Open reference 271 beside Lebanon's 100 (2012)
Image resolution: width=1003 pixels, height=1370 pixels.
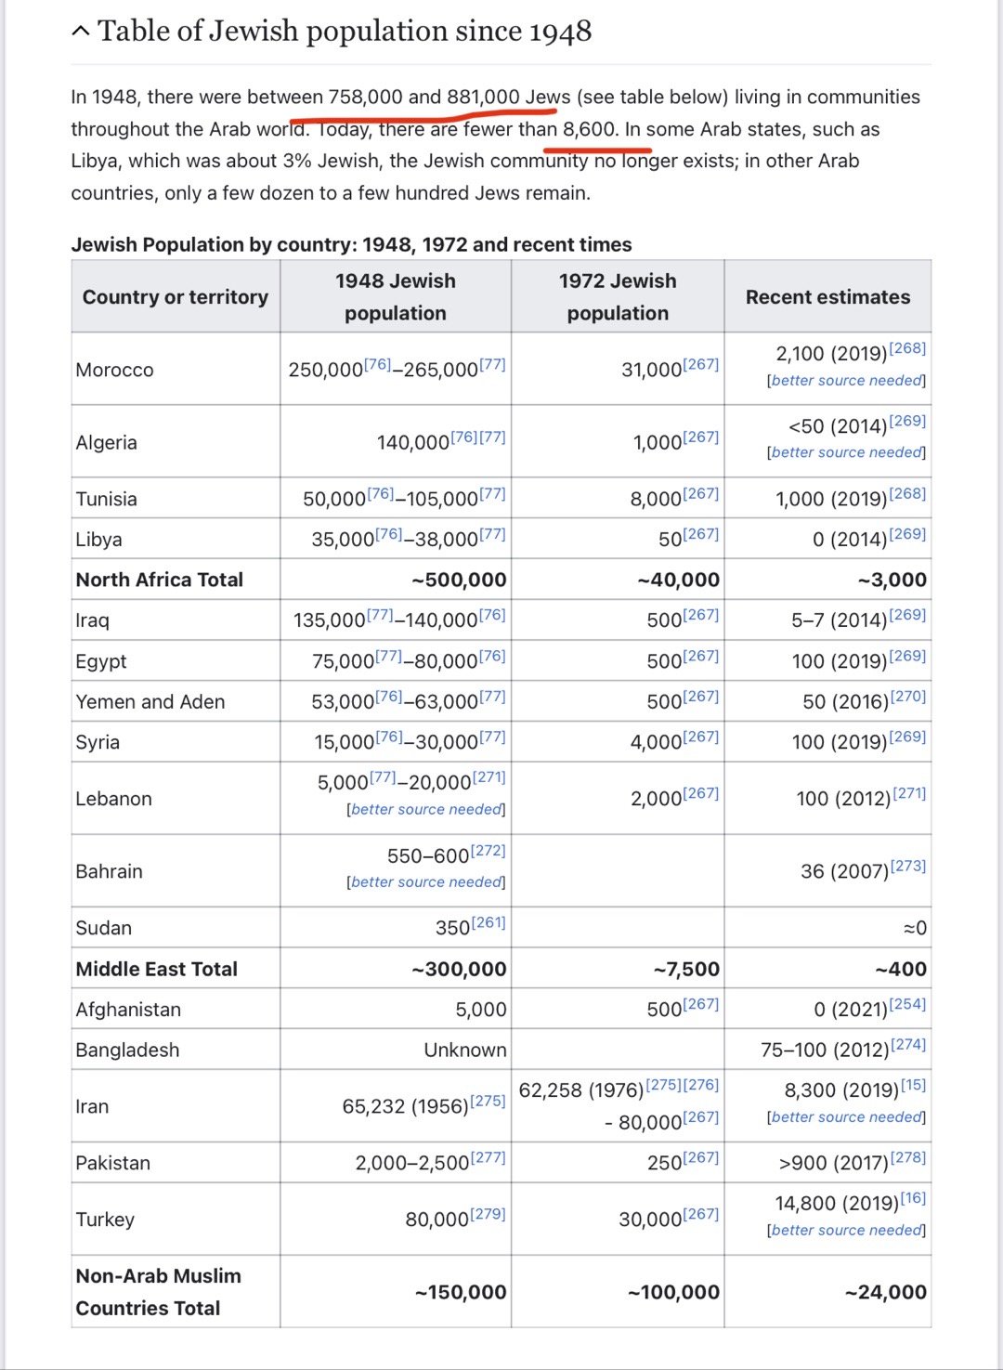click(x=908, y=793)
